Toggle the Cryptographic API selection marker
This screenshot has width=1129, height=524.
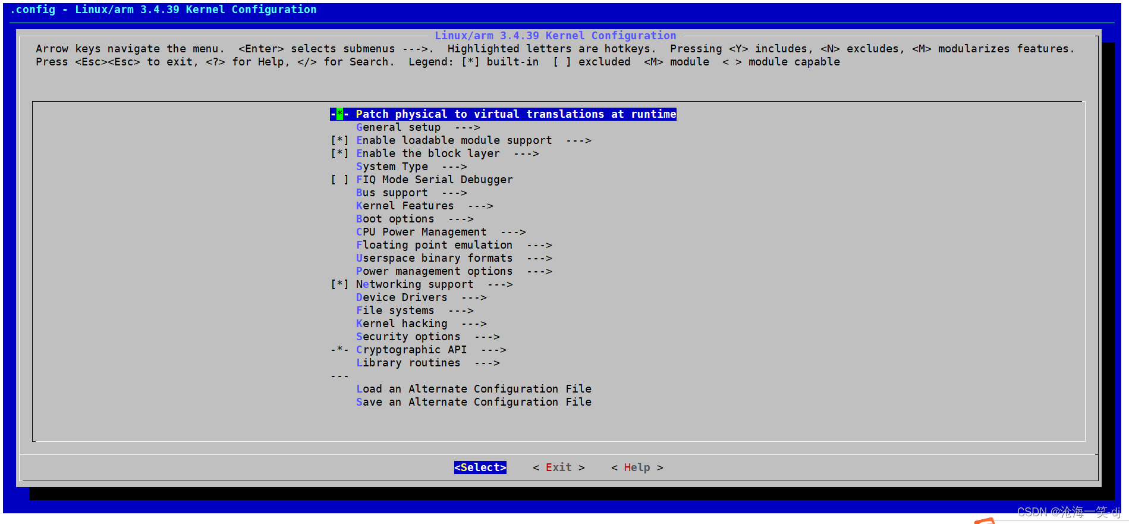pyautogui.click(x=339, y=350)
